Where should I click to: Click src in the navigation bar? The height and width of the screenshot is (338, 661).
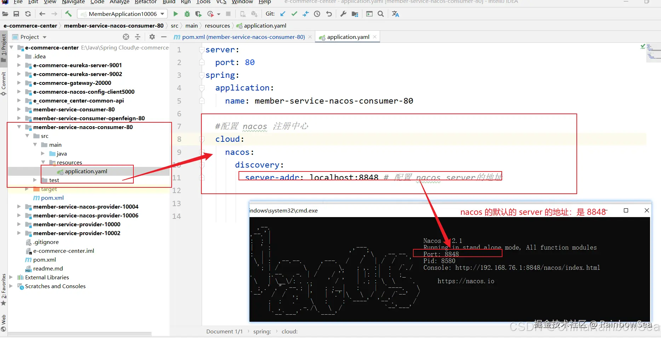point(174,25)
